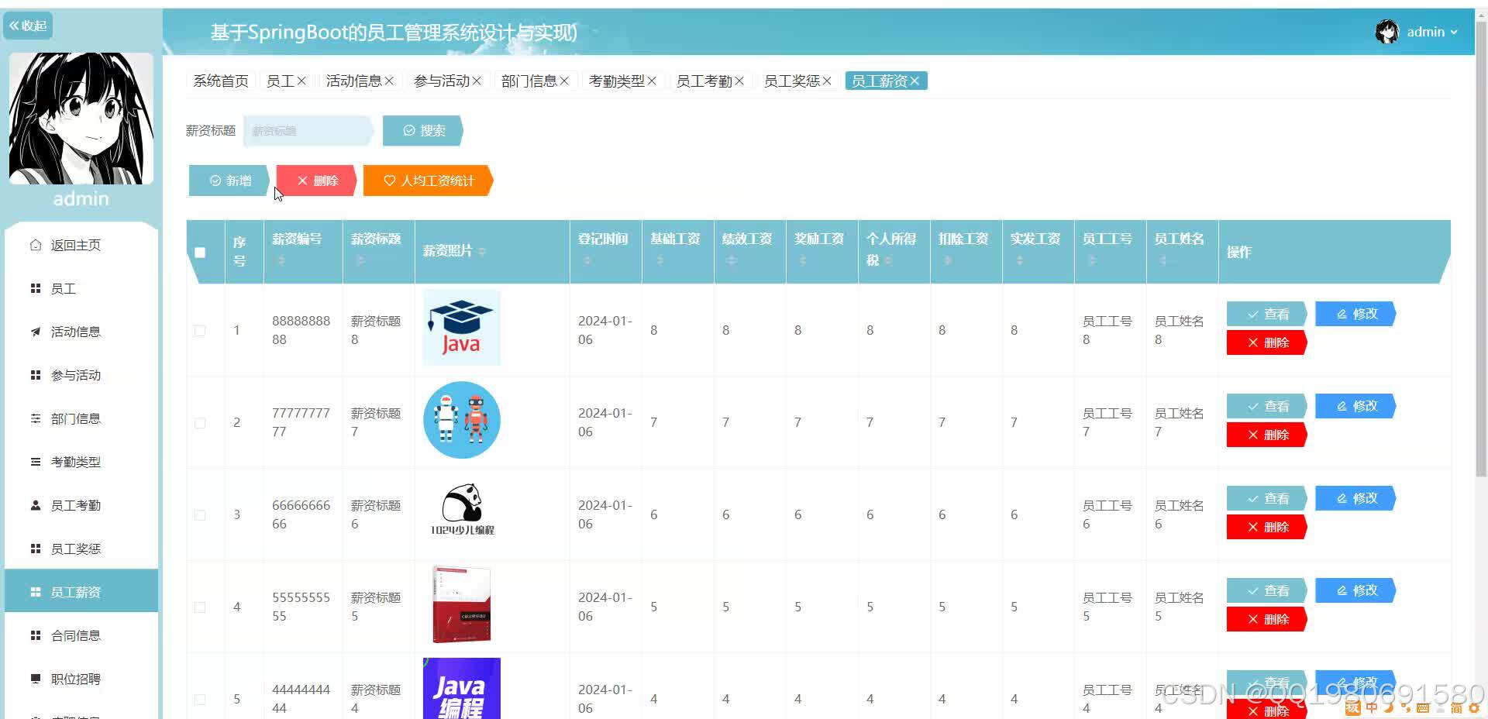Check the select-all checkbox in table header
The width and height of the screenshot is (1488, 719).
[201, 252]
